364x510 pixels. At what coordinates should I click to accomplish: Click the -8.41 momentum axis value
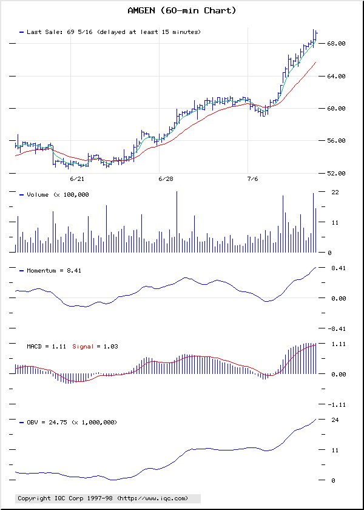(x=336, y=329)
